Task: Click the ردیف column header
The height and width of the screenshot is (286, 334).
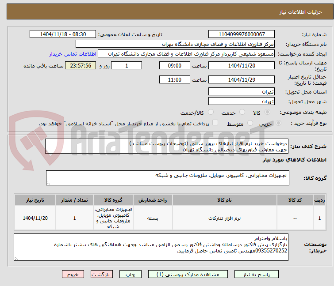Action: (x=319, y=200)
